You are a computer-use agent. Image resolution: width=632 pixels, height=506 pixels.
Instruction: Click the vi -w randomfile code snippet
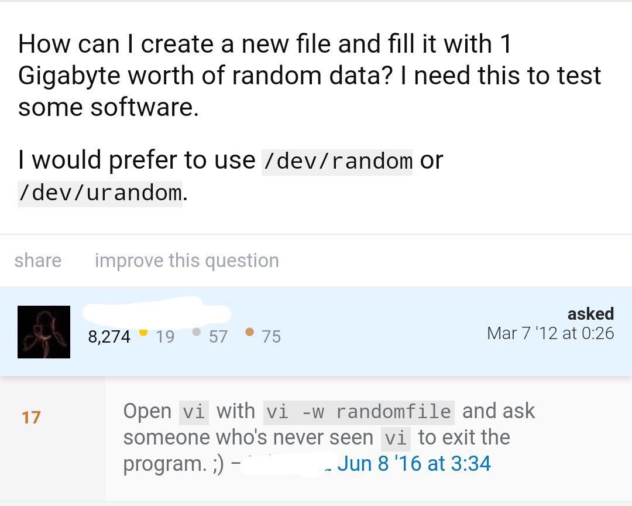click(x=359, y=411)
